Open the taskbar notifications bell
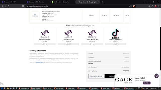The height and width of the screenshot is (90, 161). point(159,88)
